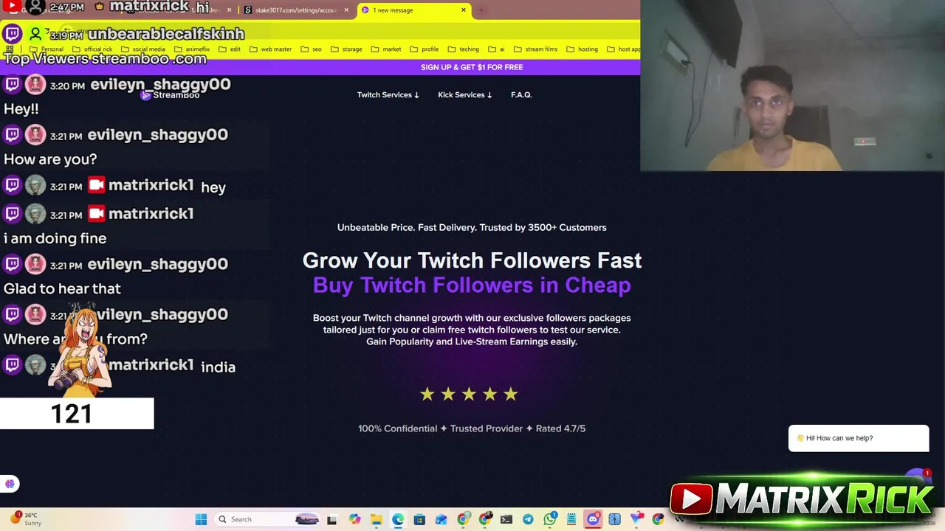
Task: Click the SIGN UP & GET $1 FOR FREE banner
Action: point(472,67)
